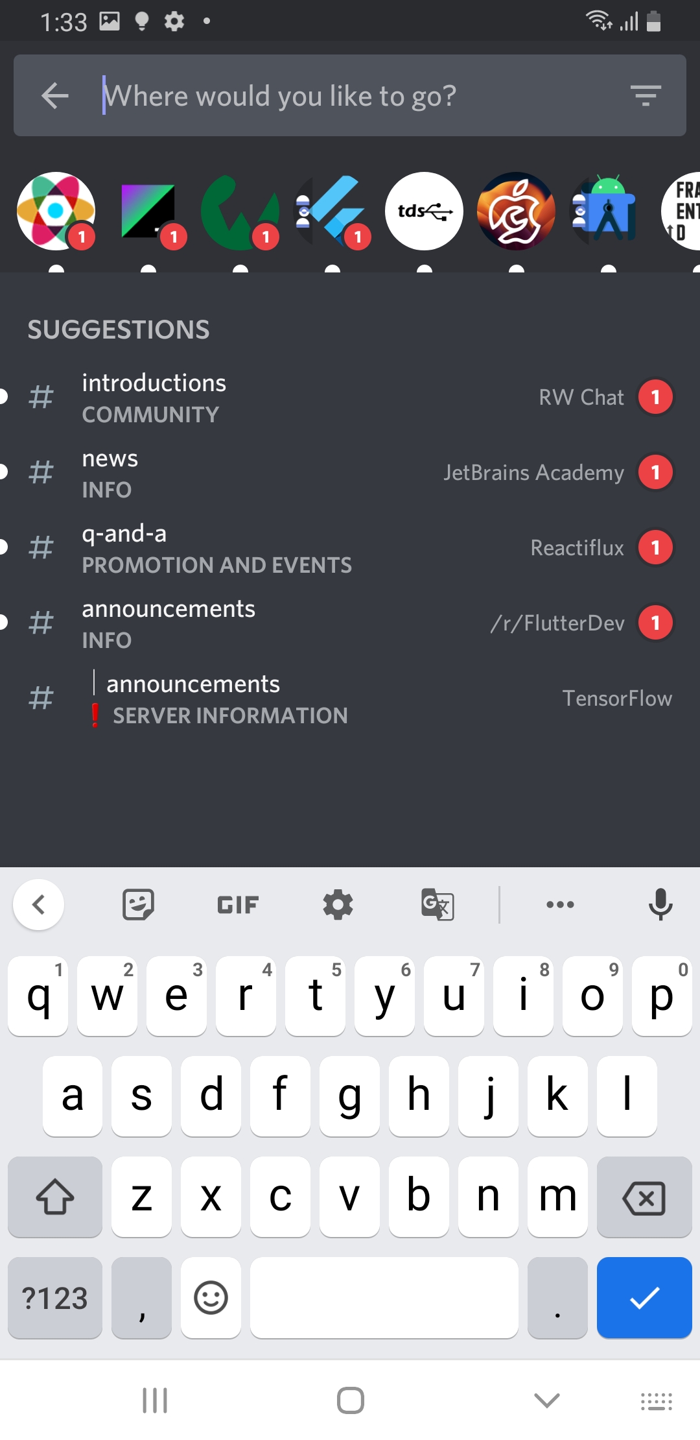Viewport: 700px width, 1440px height.
Task: Toggle the Shift key on the keyboard
Action: (54, 1197)
